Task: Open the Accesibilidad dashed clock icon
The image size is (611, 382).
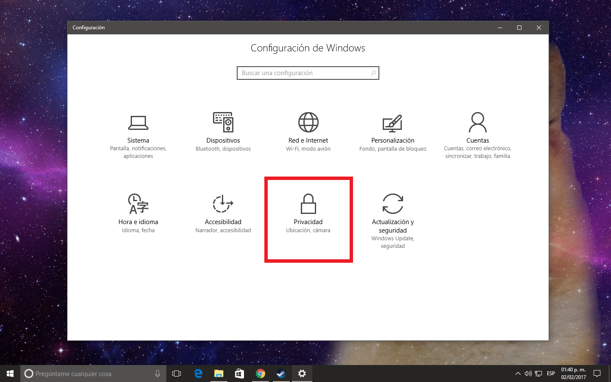Action: pyautogui.click(x=223, y=204)
